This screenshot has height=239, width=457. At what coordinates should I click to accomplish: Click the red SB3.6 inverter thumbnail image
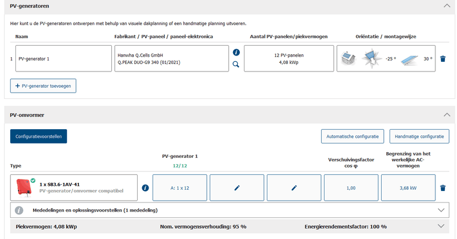(24, 188)
